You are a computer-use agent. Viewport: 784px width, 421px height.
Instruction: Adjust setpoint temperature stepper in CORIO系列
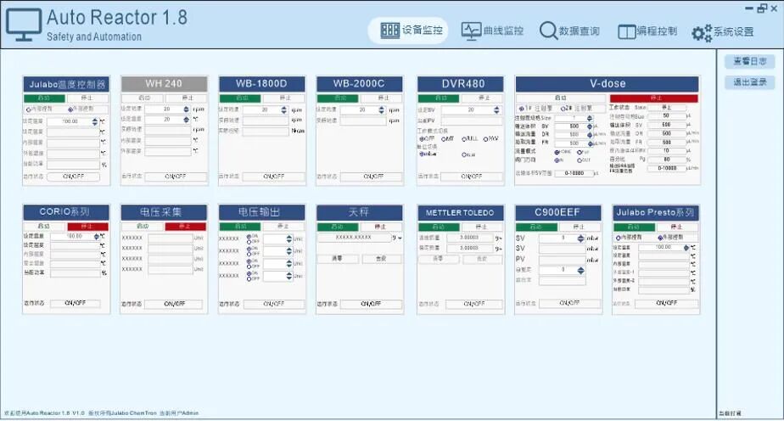coord(96,236)
